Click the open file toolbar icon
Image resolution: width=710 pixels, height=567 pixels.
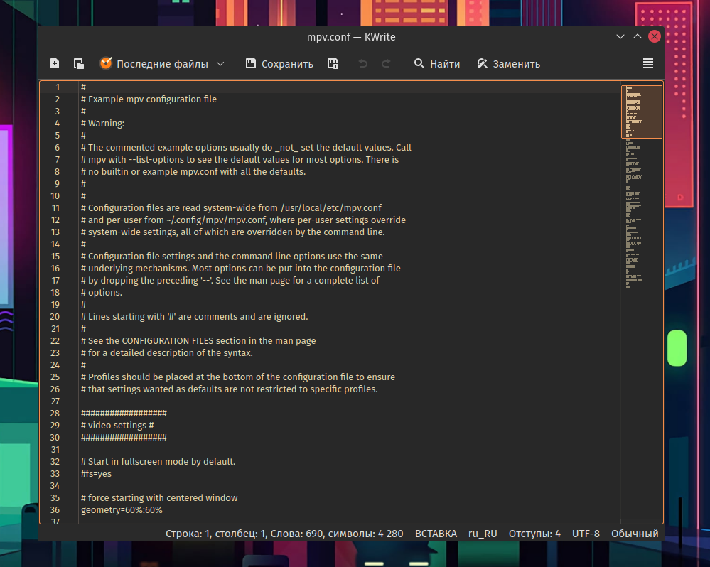pos(79,64)
